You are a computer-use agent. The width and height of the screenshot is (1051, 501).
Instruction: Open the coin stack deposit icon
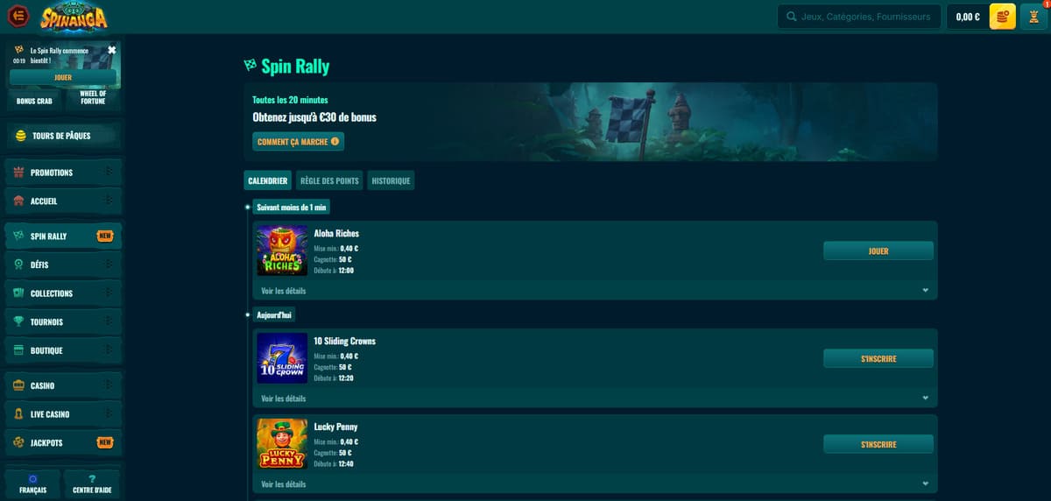click(1002, 17)
